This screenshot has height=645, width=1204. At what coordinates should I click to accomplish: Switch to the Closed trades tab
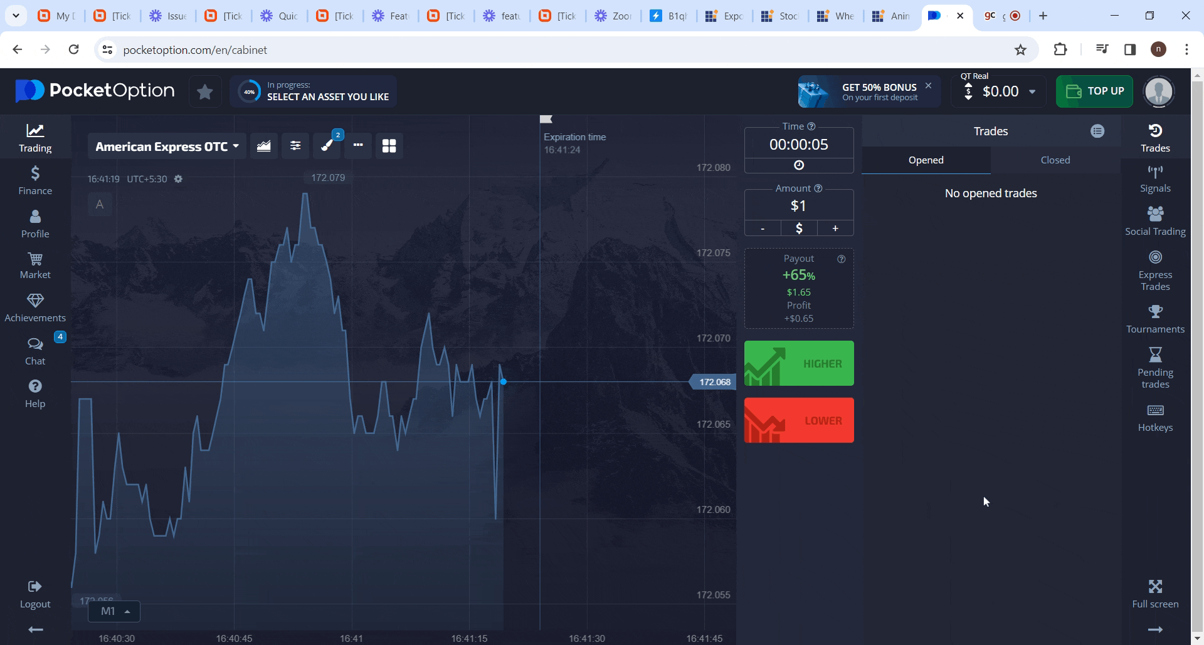point(1055,160)
